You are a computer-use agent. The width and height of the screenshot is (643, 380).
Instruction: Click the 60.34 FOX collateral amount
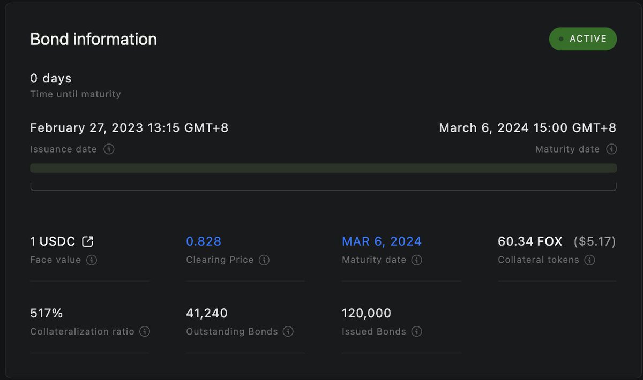tap(530, 241)
